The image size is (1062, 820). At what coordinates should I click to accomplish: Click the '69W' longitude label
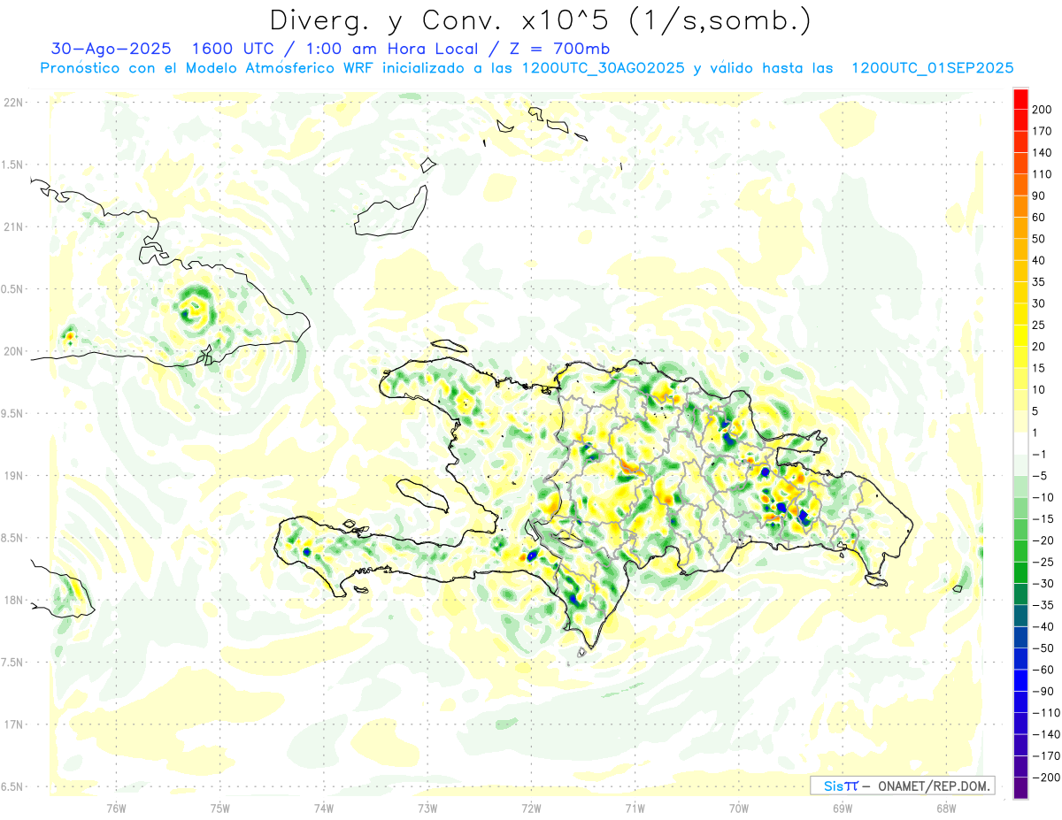coord(843,807)
